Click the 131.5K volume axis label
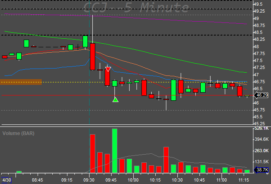This screenshot has height=184, width=271. 262,162
